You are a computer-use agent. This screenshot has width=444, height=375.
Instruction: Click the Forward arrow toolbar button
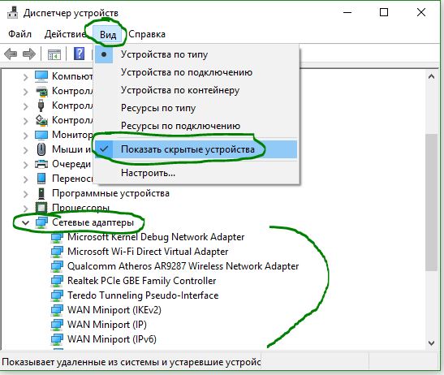pyautogui.click(x=29, y=54)
